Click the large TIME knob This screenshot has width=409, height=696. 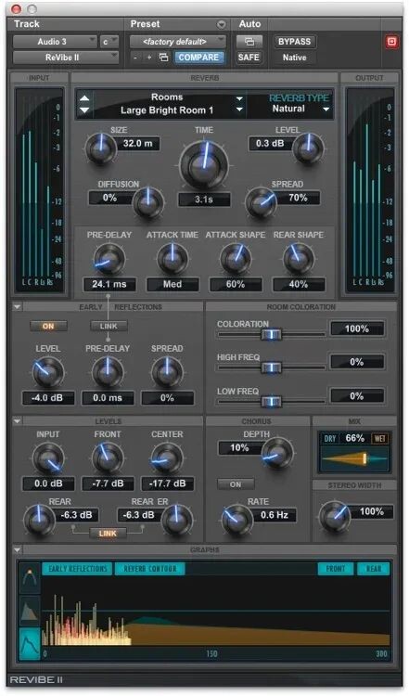[204, 164]
